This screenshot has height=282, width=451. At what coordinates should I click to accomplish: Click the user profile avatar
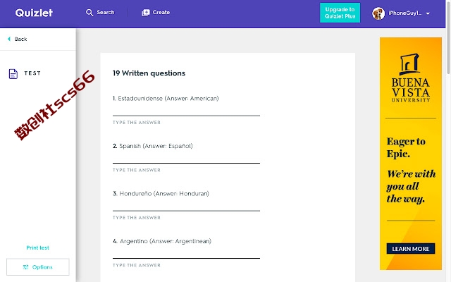tap(378, 13)
